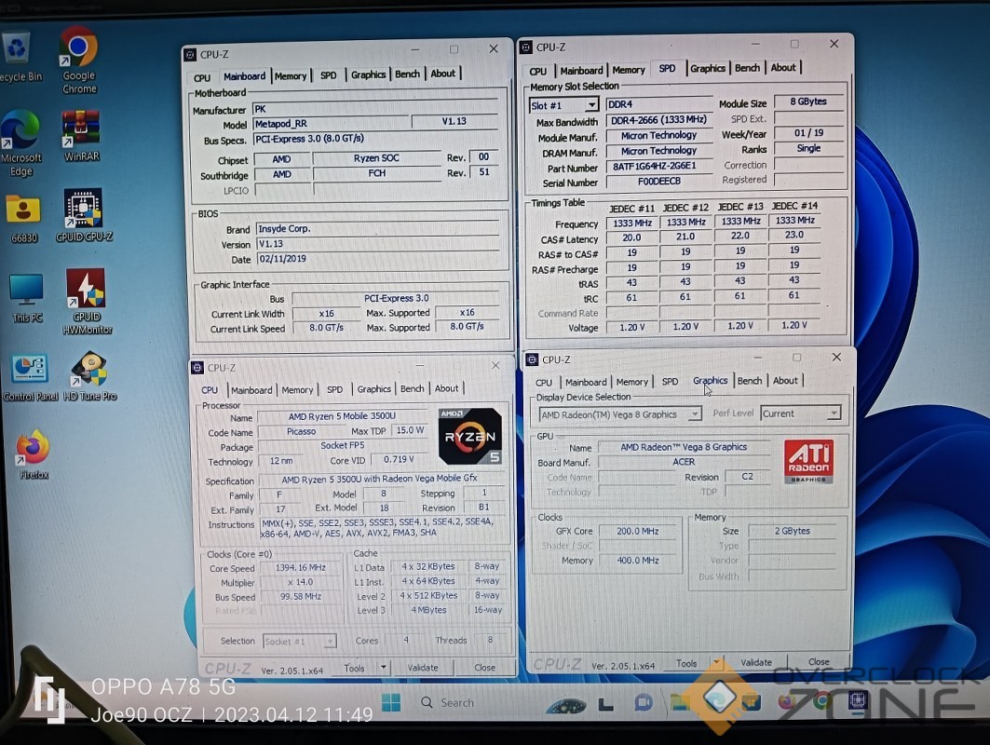Click Close button in the Processor window

(484, 668)
